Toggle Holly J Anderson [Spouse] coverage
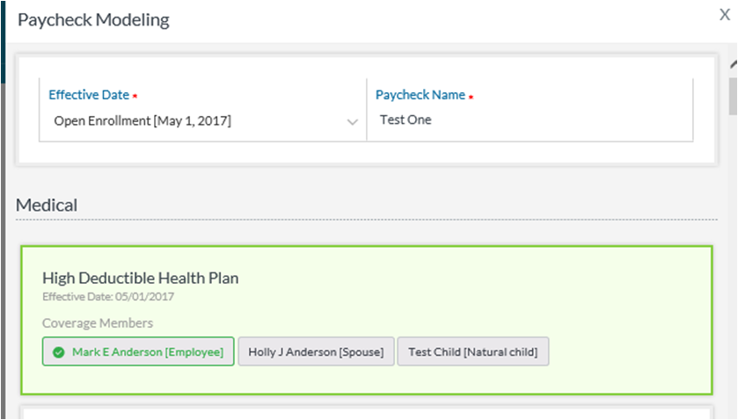The height and width of the screenshot is (420, 738). pos(316,352)
